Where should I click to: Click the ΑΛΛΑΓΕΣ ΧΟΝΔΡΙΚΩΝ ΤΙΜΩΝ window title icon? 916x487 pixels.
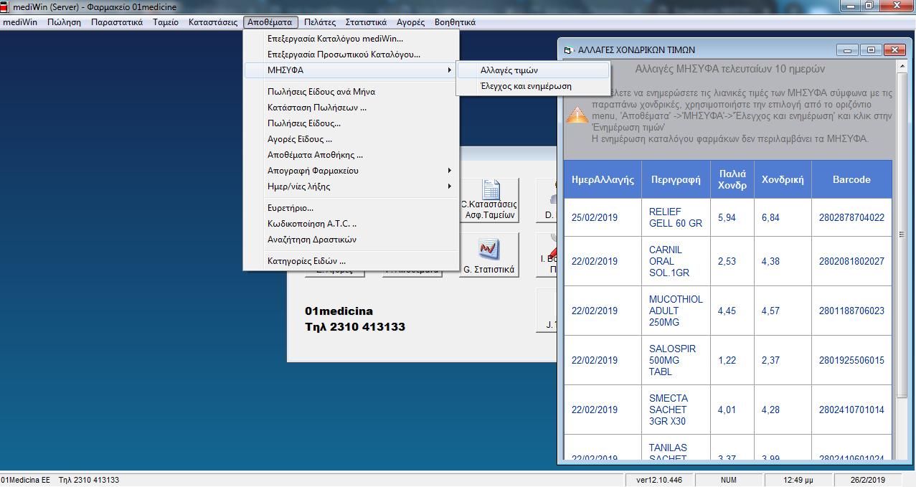pyautogui.click(x=568, y=50)
